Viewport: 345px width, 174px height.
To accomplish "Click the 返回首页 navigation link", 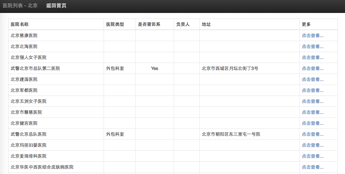I will coord(56,6).
